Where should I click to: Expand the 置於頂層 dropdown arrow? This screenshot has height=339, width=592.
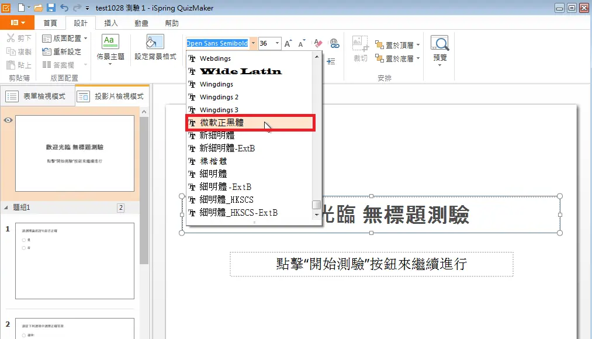(x=418, y=45)
